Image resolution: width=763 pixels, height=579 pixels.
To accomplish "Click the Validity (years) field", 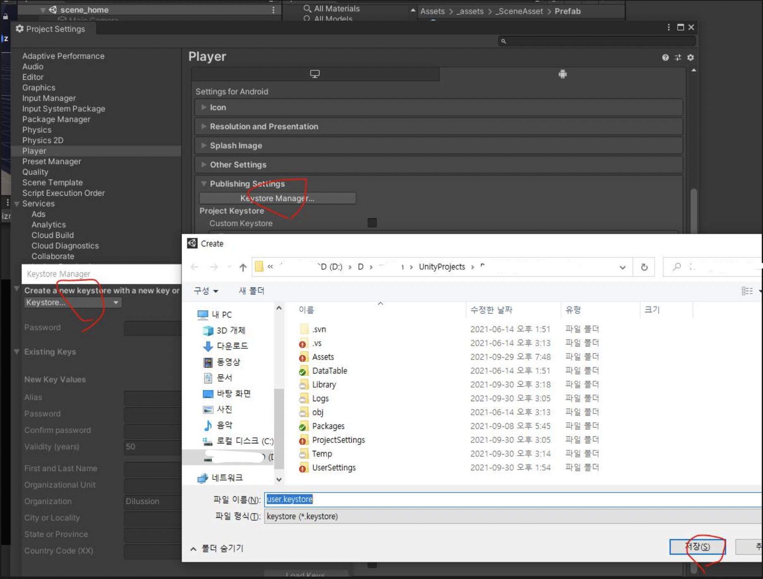I will (x=152, y=447).
